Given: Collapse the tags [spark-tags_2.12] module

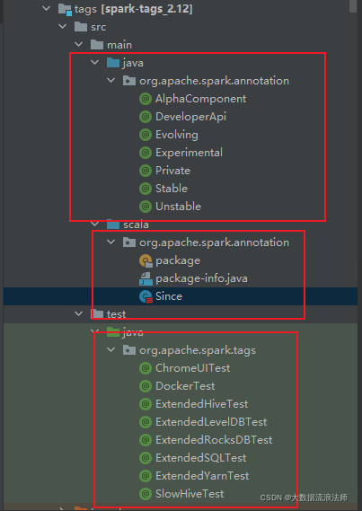Looking at the screenshot, I should point(47,9).
